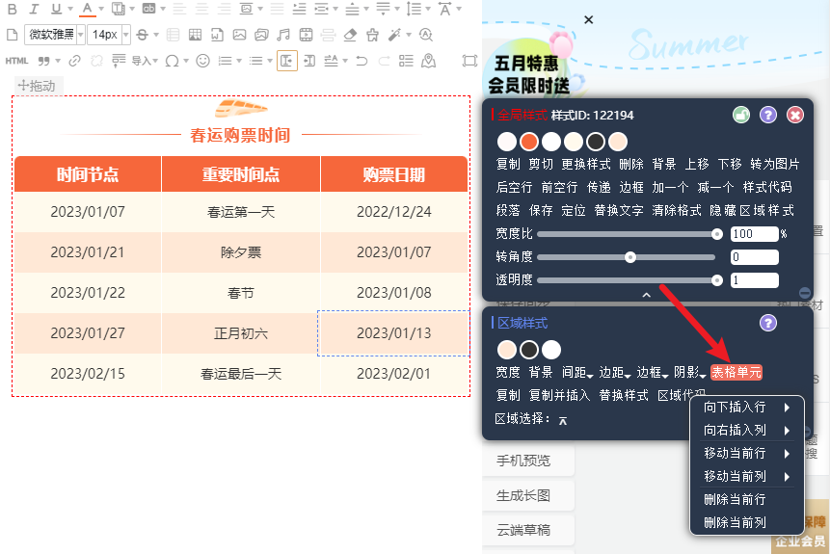
Task: Click the 透明度 value field showing 1
Action: 754,280
